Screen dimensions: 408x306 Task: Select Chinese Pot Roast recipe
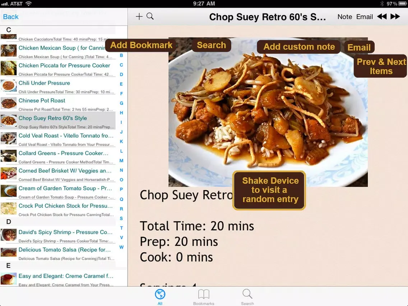point(58,103)
